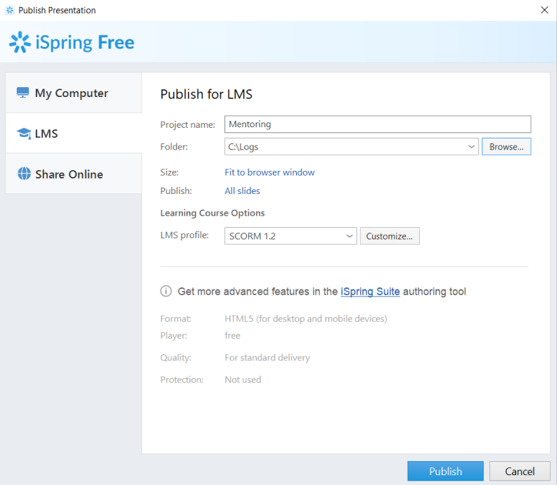This screenshot has width=557, height=485.
Task: Open the Customize LMS profile dialog
Action: tap(390, 236)
